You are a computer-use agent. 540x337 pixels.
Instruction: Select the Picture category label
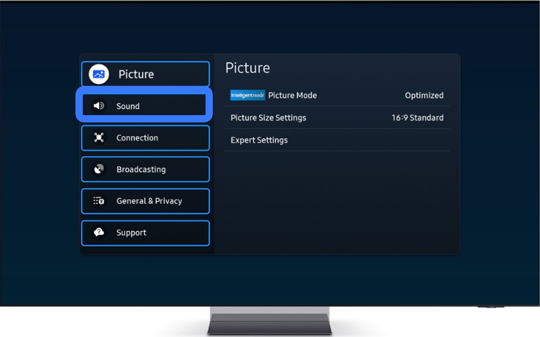(136, 74)
